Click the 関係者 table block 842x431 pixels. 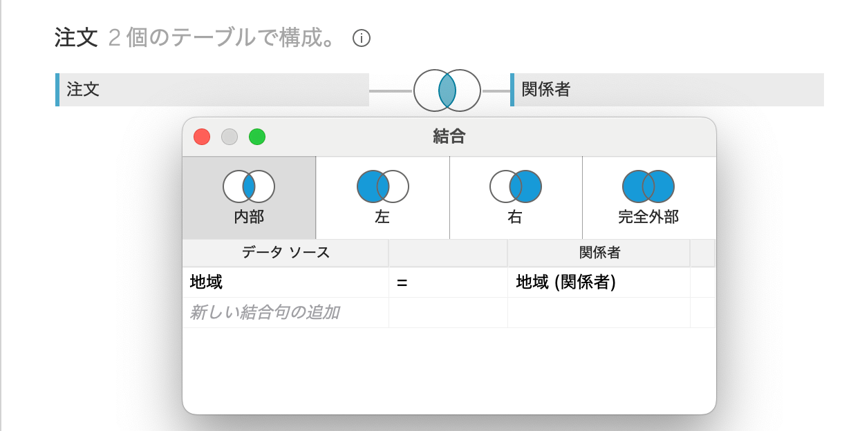point(667,90)
